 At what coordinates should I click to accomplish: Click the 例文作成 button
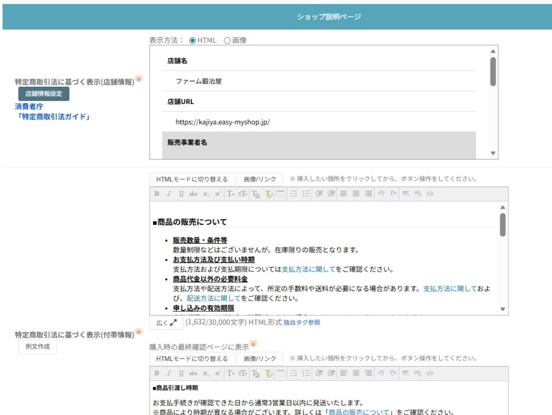[38, 347]
